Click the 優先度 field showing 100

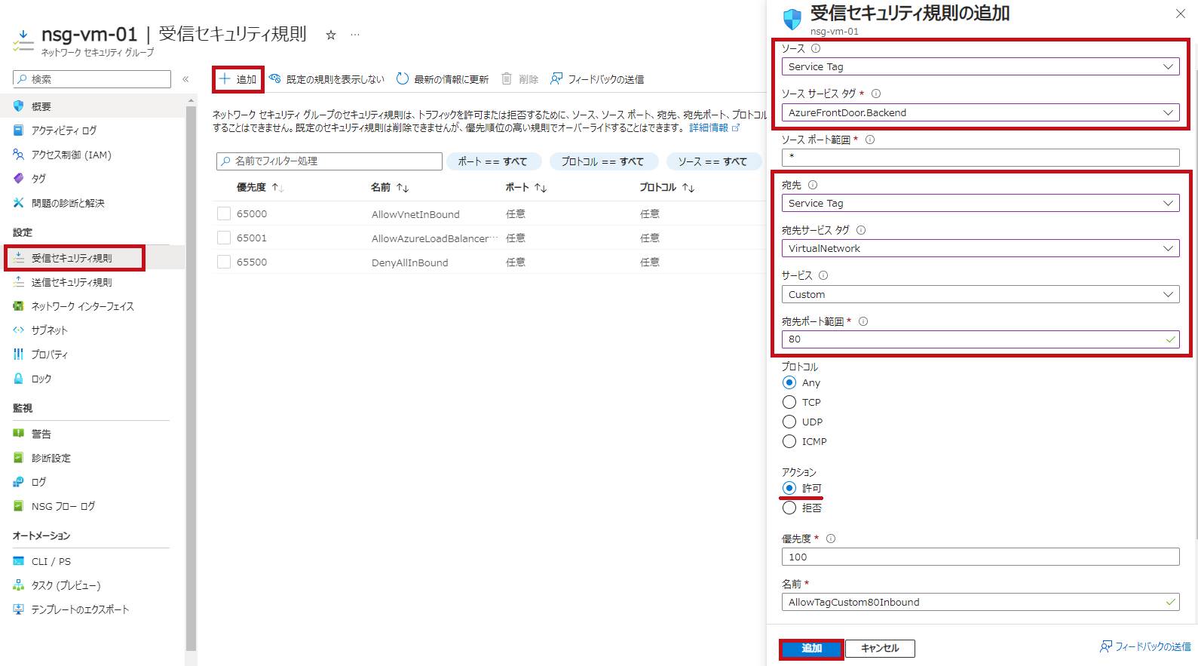[980, 557]
